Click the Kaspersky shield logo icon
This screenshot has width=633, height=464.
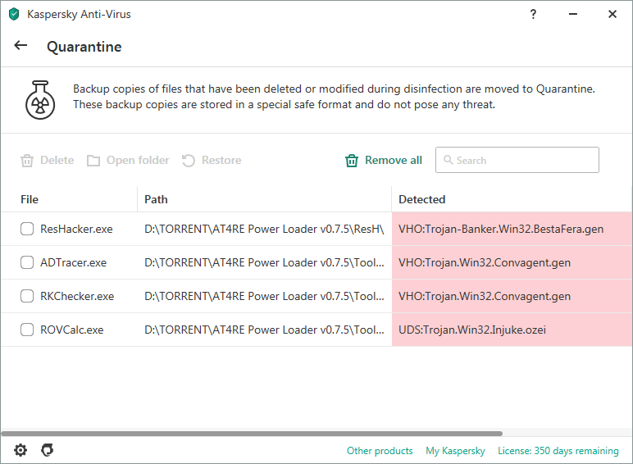(14, 14)
